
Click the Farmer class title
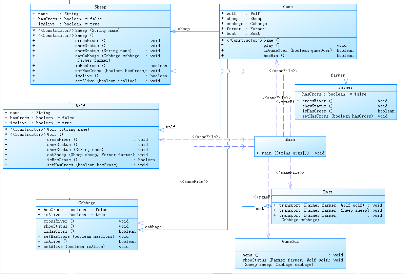point(345,88)
